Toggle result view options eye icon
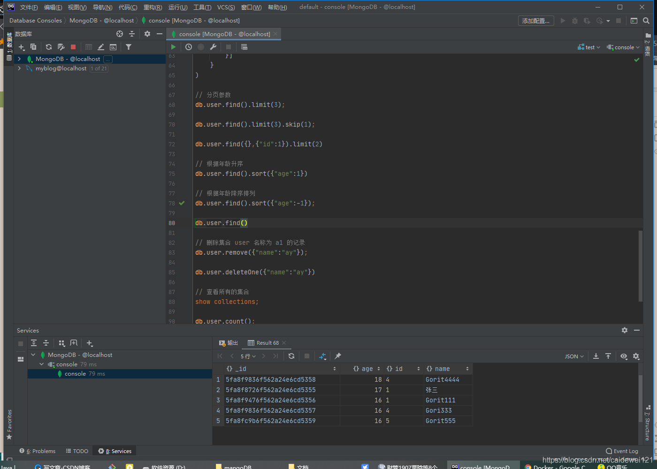 click(x=624, y=356)
